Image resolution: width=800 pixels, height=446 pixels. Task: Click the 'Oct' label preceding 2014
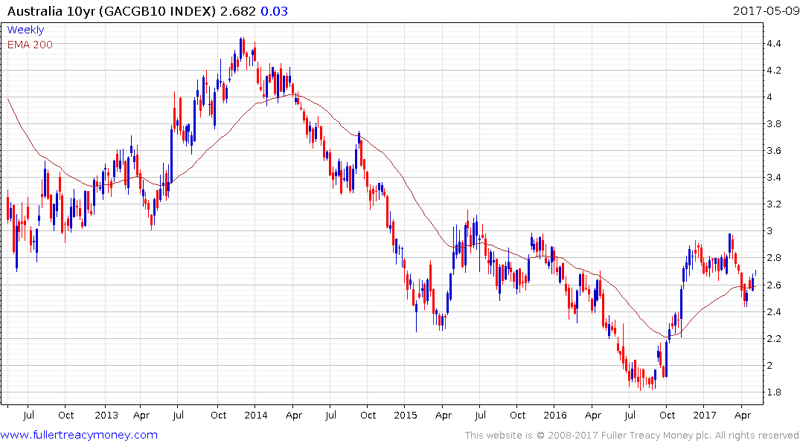click(x=219, y=415)
